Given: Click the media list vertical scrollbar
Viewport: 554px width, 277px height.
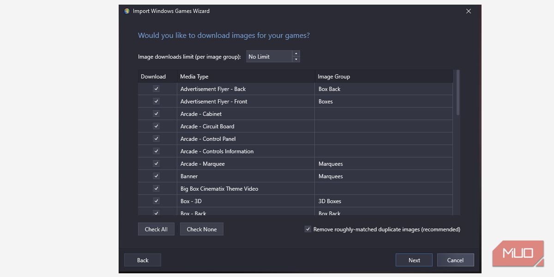Looking at the screenshot, I should (x=458, y=92).
